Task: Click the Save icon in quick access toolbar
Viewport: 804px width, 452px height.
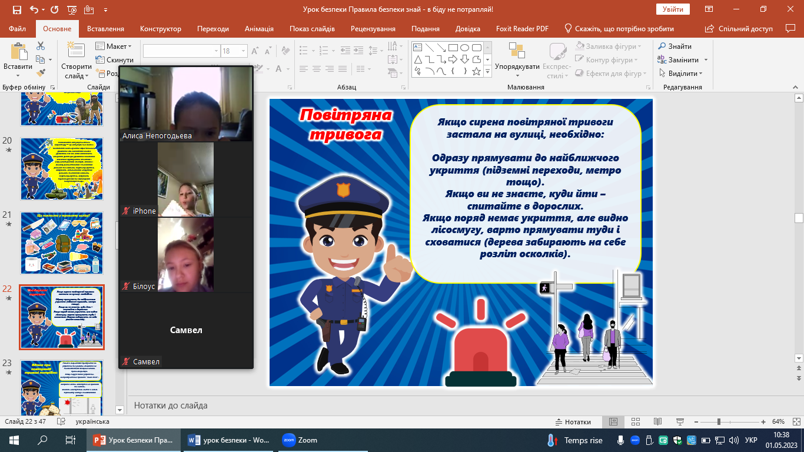Action: click(x=16, y=9)
